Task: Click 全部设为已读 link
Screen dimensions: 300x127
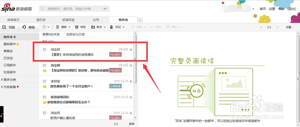Action: click(x=75, y=35)
